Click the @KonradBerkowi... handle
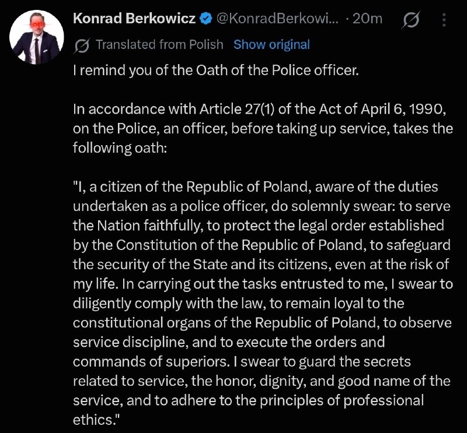 tap(278, 19)
